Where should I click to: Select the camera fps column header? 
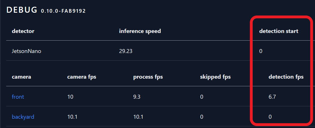point(81,77)
